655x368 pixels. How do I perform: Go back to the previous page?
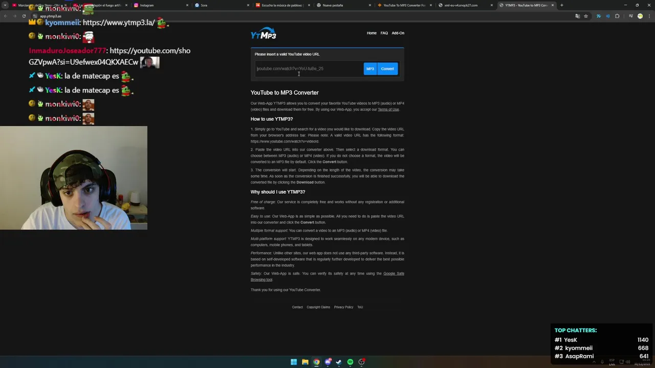6,16
